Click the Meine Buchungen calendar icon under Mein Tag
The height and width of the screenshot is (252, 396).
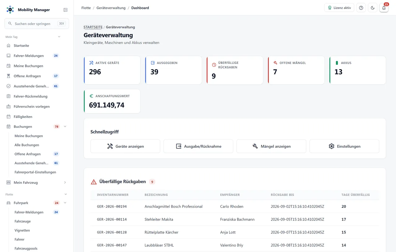(8, 66)
